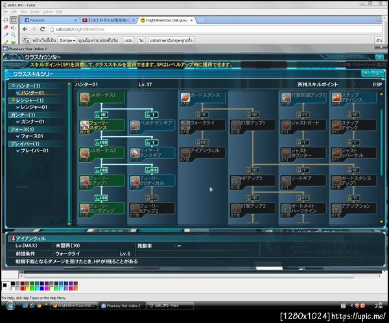This screenshot has height=323, width=389.
Task: Open the Paint Image menu
Action: 35,12
